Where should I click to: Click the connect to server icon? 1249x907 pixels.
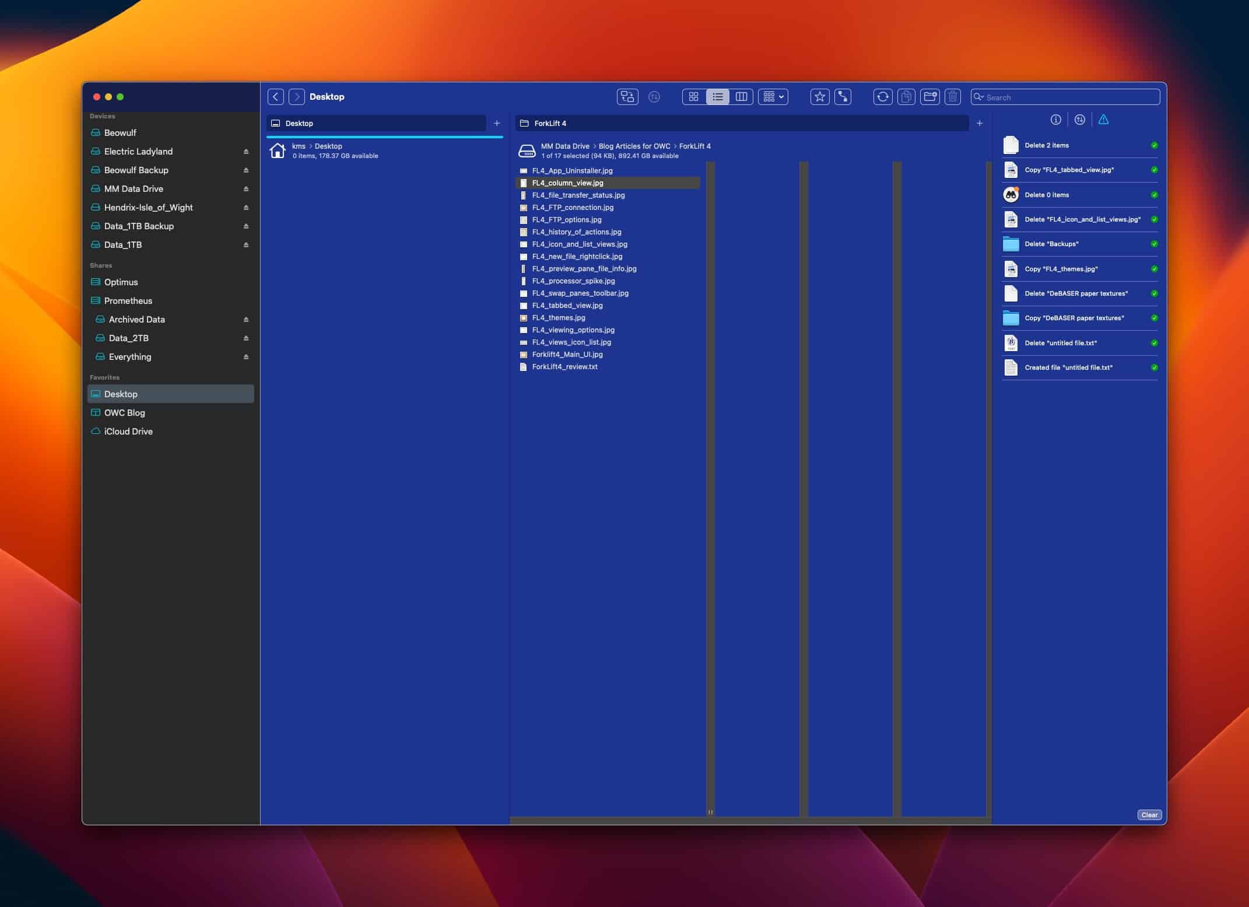(843, 97)
